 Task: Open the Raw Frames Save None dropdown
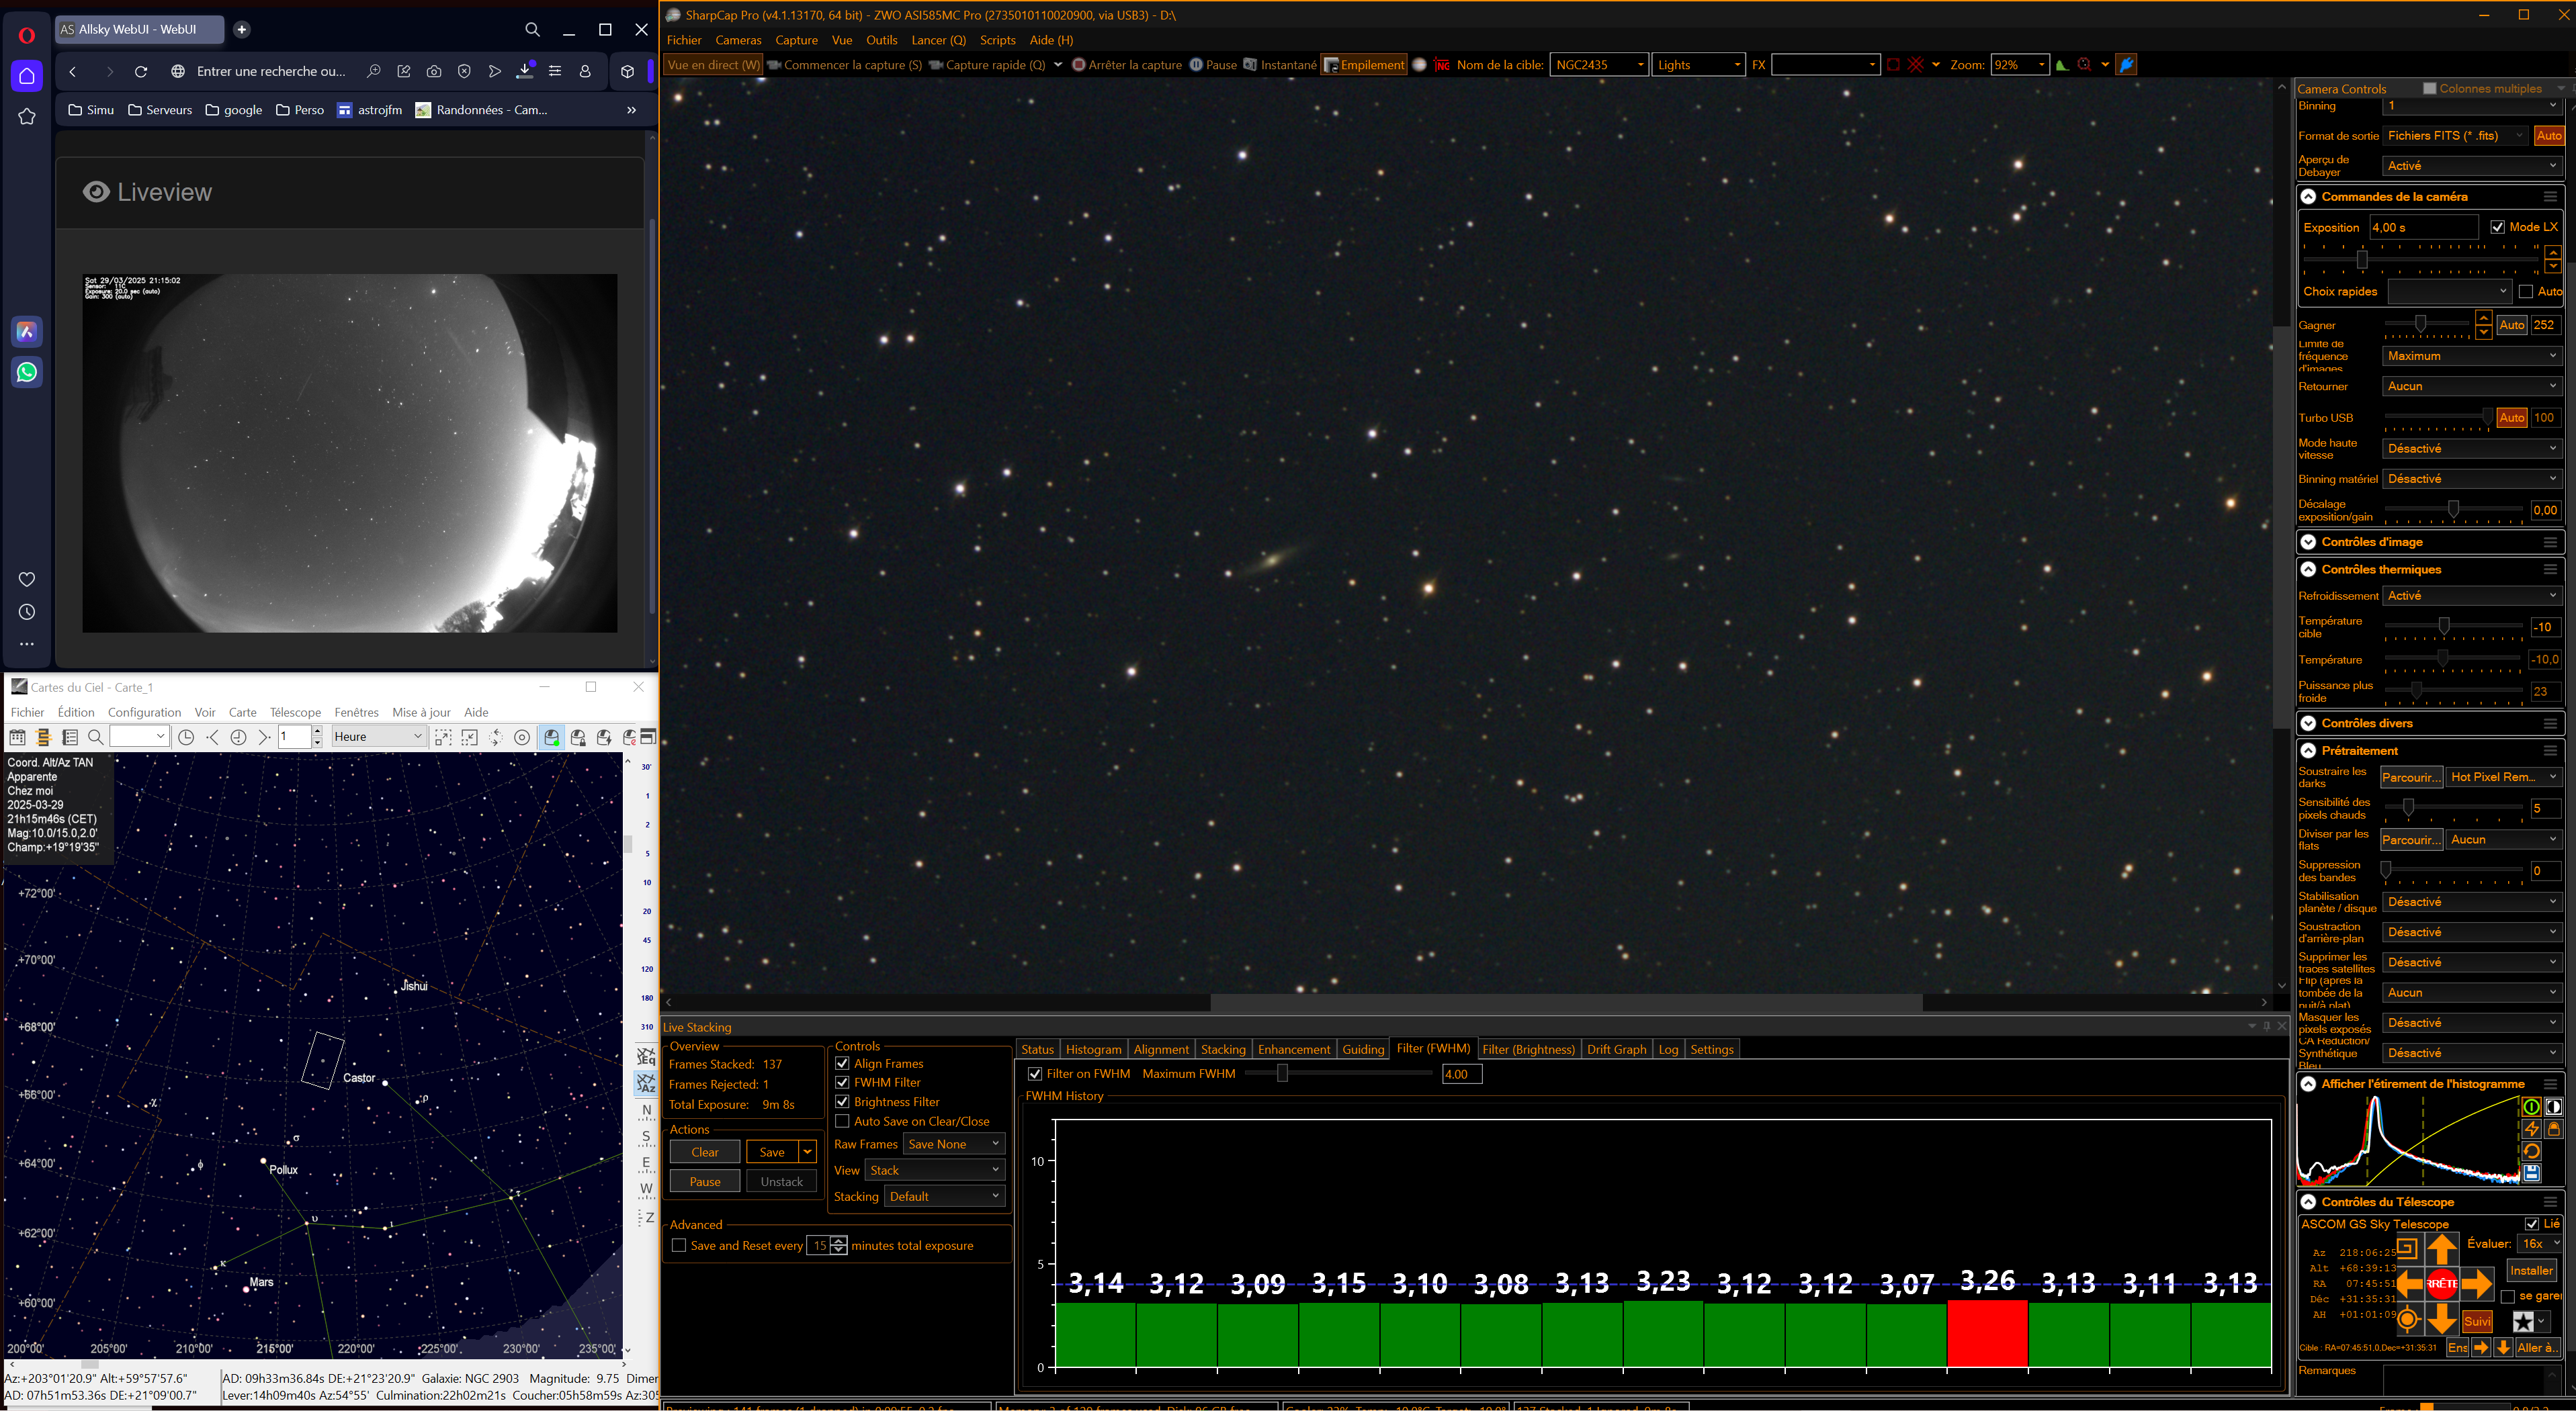pyautogui.click(x=954, y=1144)
